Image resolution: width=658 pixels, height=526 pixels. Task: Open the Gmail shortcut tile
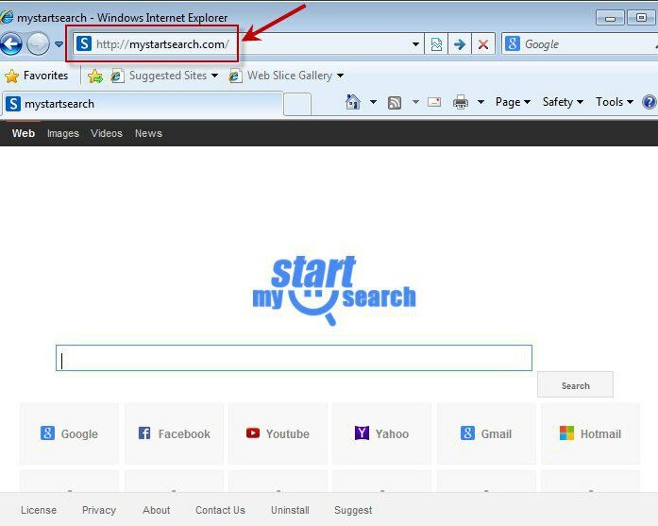click(486, 433)
